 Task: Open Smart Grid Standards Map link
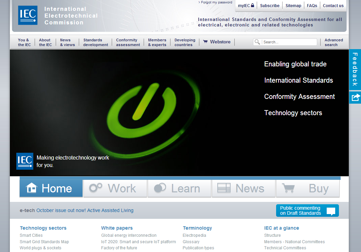click(x=44, y=241)
